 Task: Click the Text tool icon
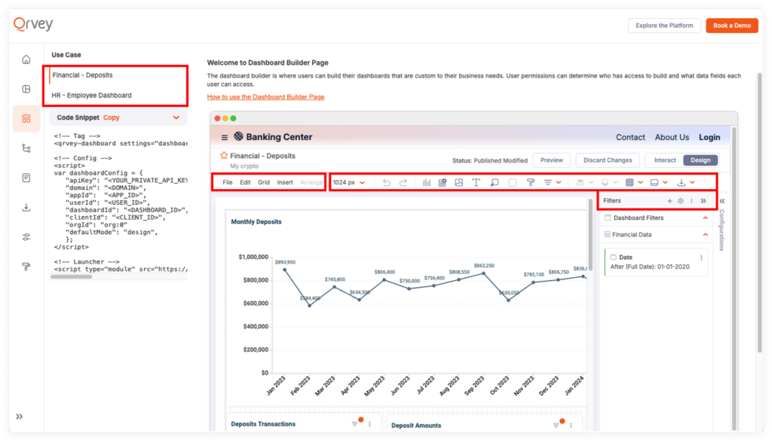point(476,182)
